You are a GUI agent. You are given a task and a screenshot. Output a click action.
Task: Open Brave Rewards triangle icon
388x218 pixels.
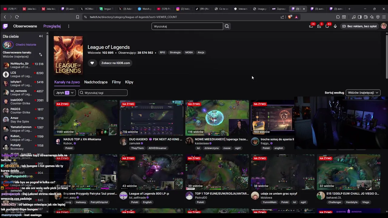(296, 17)
